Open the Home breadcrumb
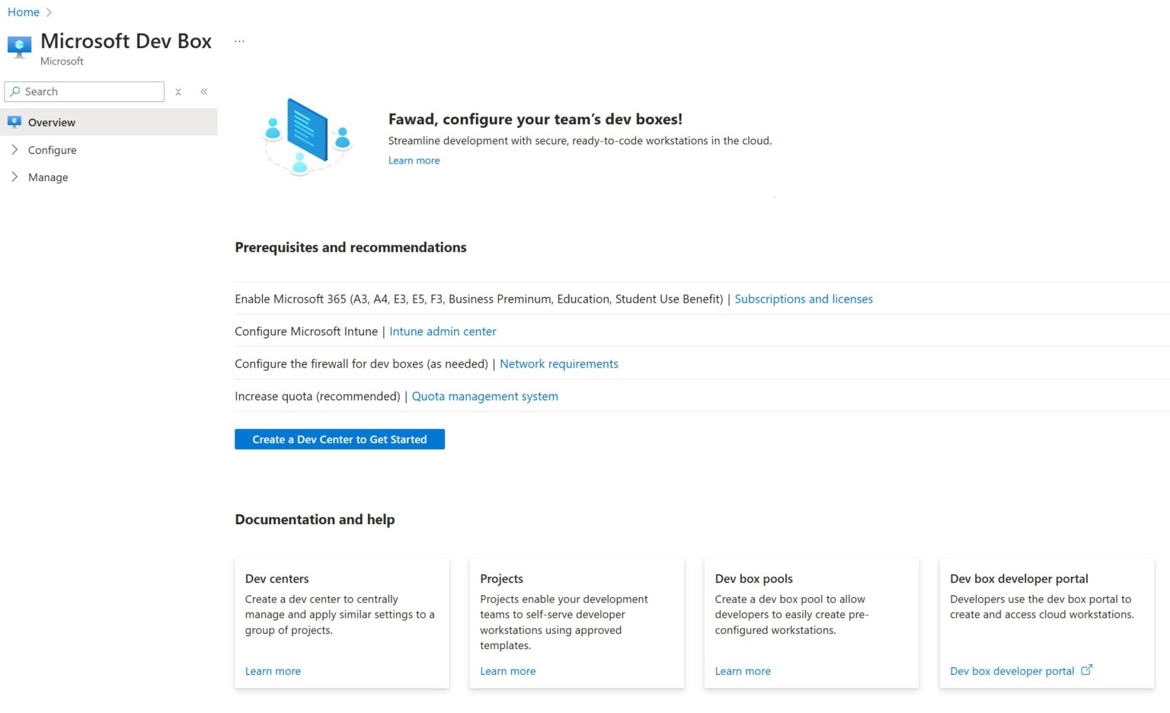 pyautogui.click(x=24, y=11)
